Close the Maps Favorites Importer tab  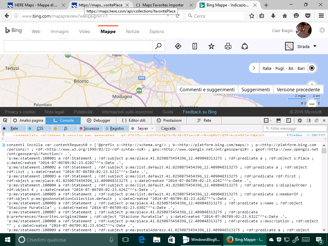(191, 5)
